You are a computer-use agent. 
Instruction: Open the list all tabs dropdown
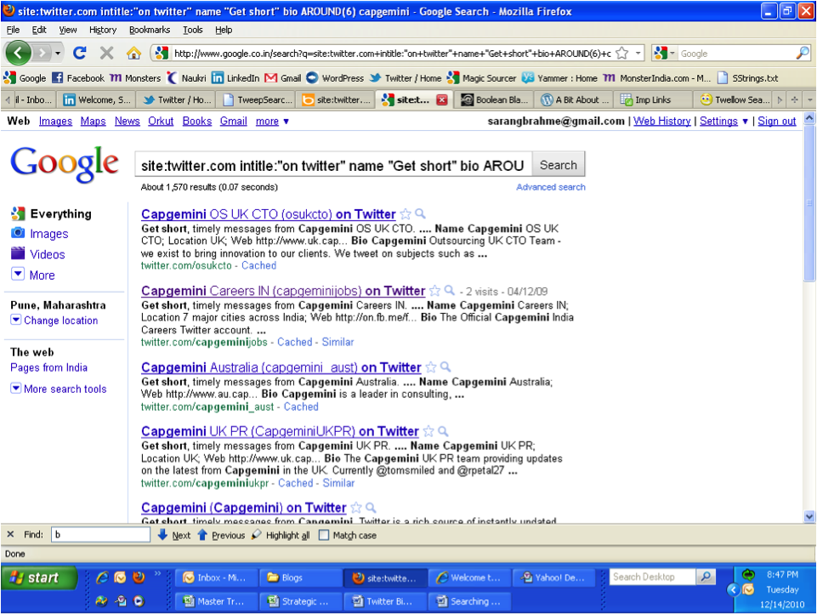point(809,99)
